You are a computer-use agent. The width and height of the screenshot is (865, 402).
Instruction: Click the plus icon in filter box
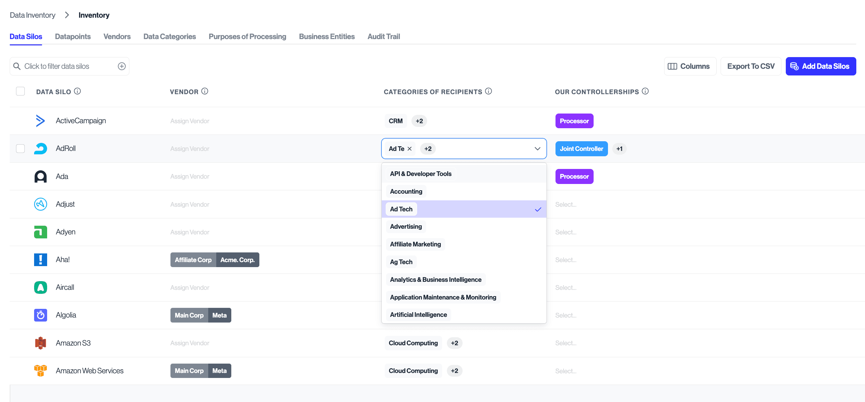coord(122,66)
